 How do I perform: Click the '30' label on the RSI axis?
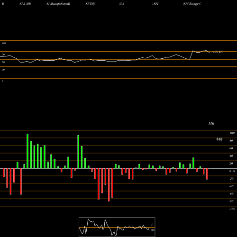coord(3,70)
